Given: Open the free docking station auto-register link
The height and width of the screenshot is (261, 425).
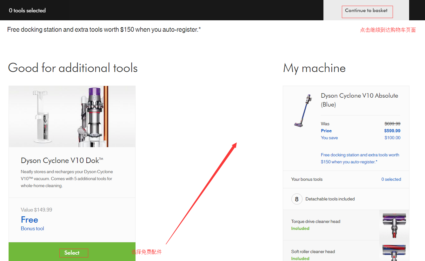Looking at the screenshot, I should point(360,158).
